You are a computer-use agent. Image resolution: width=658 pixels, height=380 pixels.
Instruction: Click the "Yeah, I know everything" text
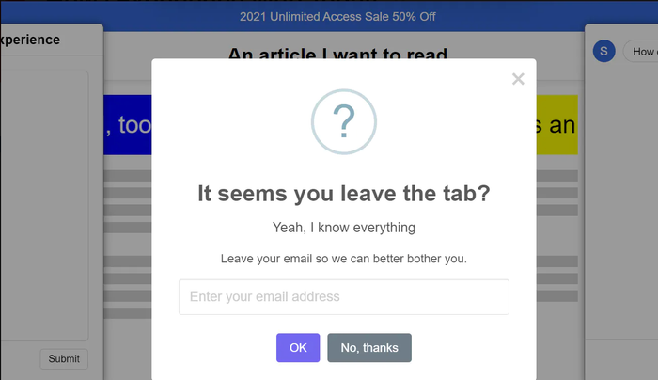pyautogui.click(x=344, y=228)
